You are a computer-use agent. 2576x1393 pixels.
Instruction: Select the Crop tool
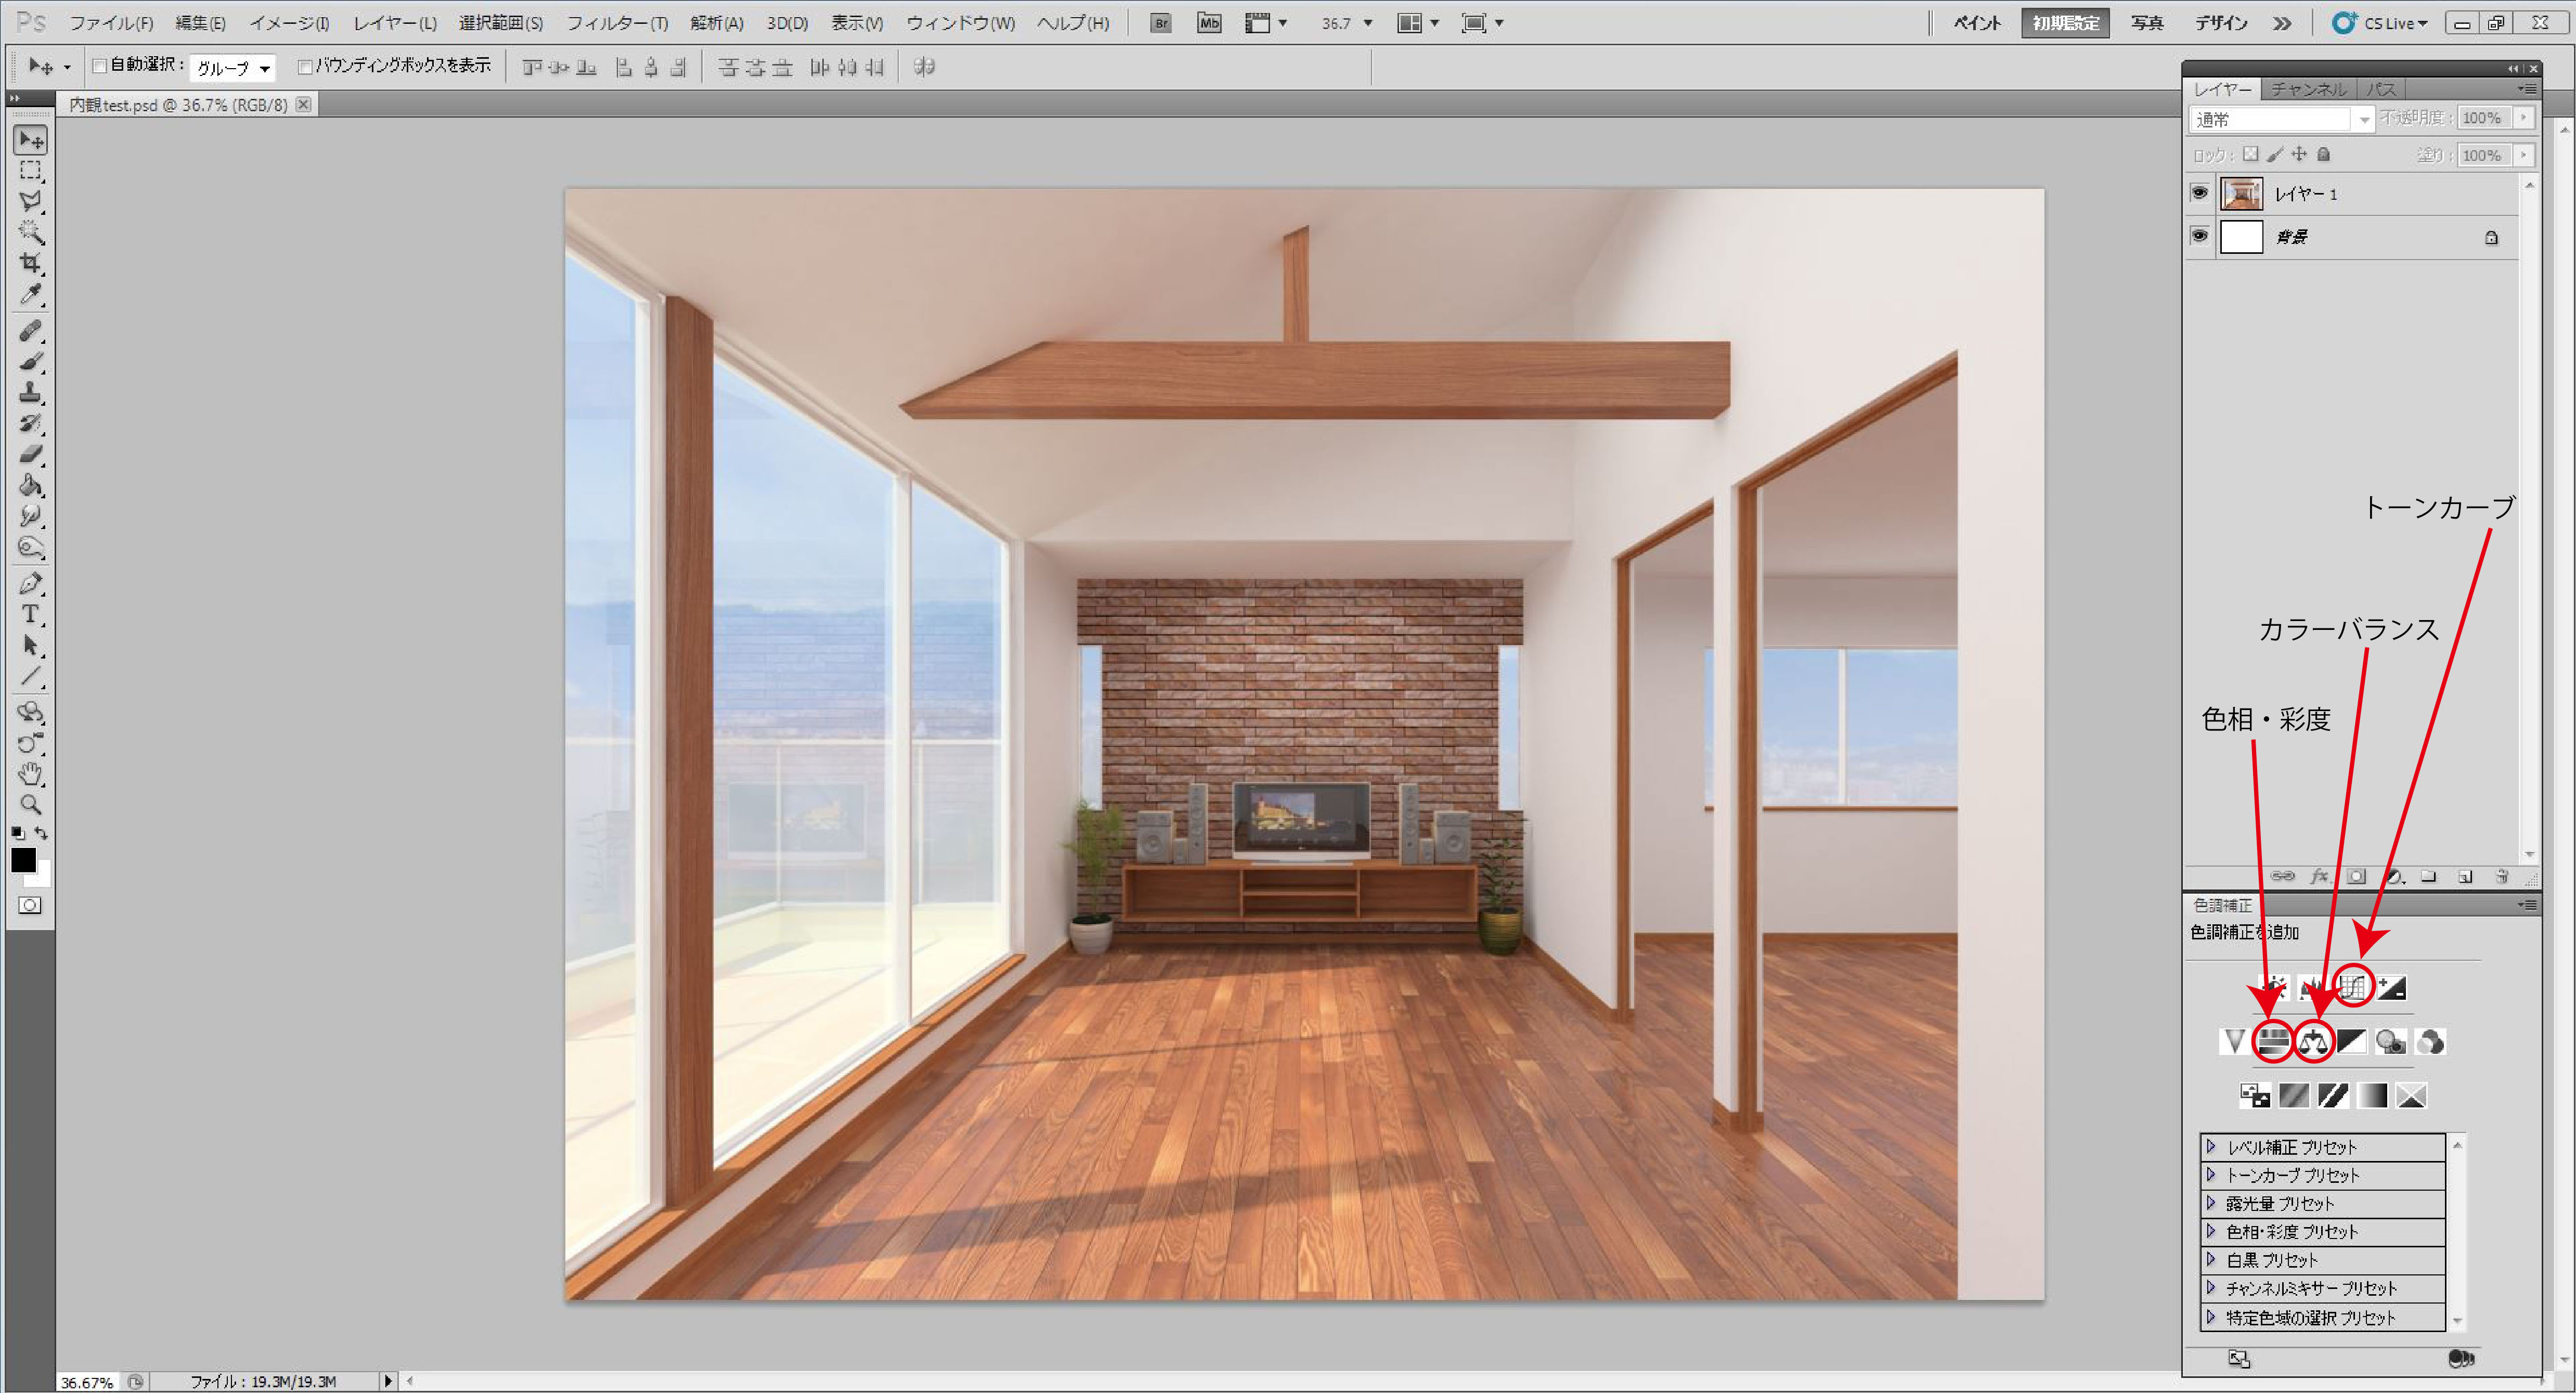(30, 263)
